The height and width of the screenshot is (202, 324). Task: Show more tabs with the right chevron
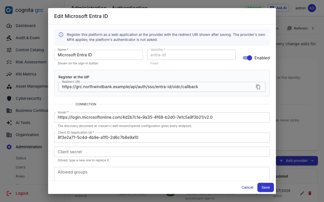pos(313,28)
